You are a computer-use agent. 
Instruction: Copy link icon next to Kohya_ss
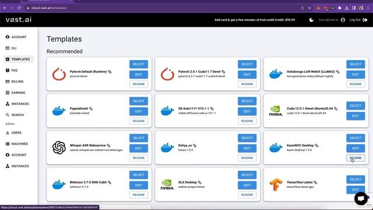195,145
